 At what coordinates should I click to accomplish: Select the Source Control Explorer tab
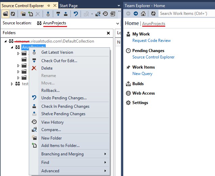[x=23, y=6]
